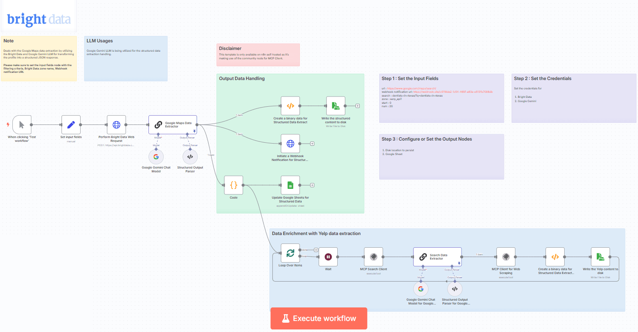Open the MCP Search Client node
638x332 pixels.
tap(373, 257)
